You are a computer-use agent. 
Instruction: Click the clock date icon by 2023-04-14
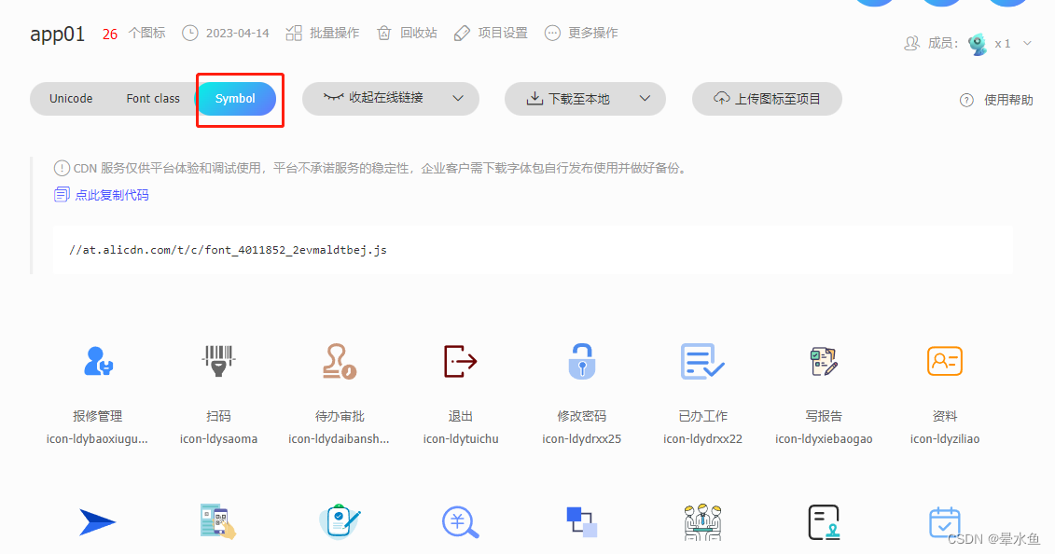(190, 33)
